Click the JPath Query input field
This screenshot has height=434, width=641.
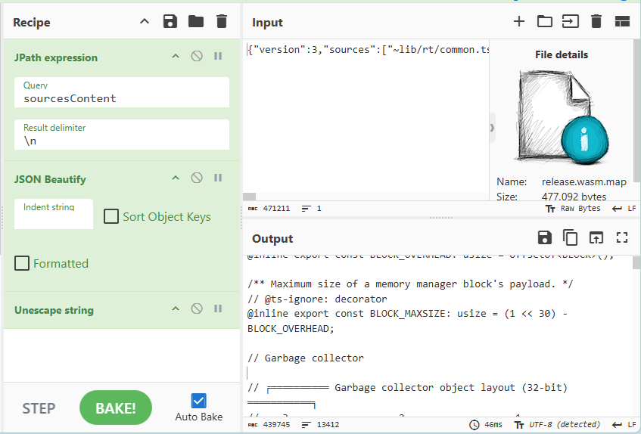pyautogui.click(x=121, y=98)
